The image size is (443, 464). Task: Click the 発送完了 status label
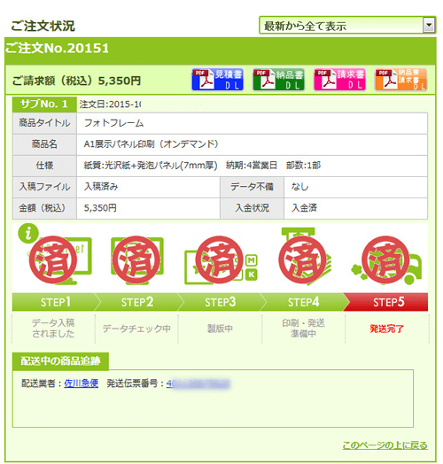[386, 329]
